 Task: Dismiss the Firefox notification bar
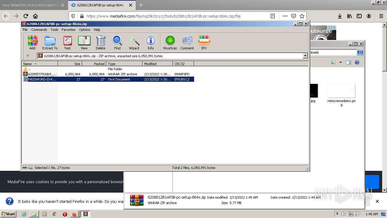point(377,201)
